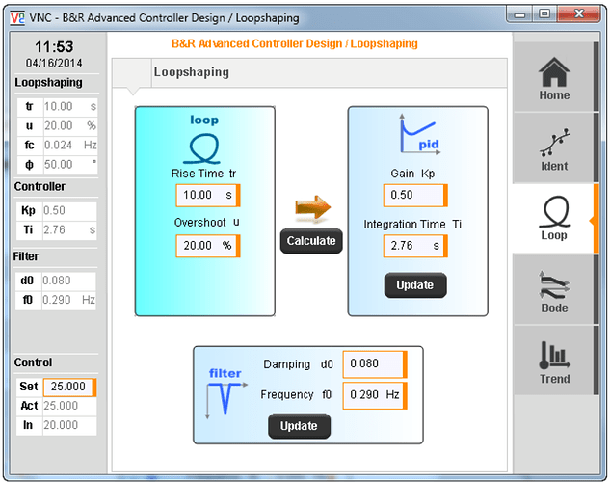The image size is (610, 482).
Task: Close the VNC window
Action: [x=579, y=14]
